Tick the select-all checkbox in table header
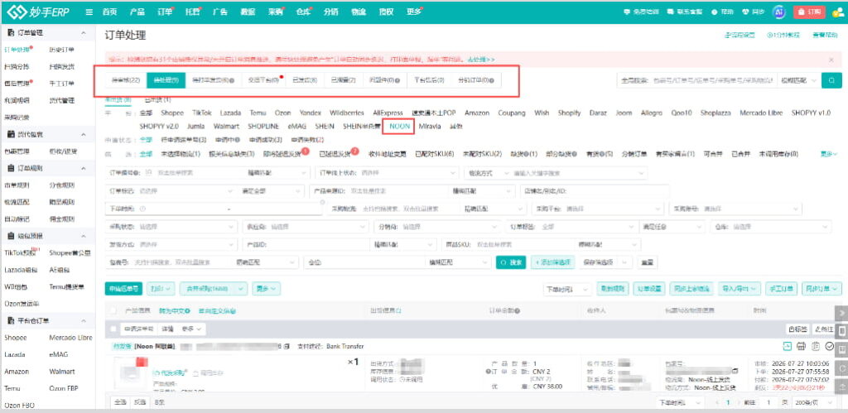The width and height of the screenshot is (848, 413). (113, 311)
